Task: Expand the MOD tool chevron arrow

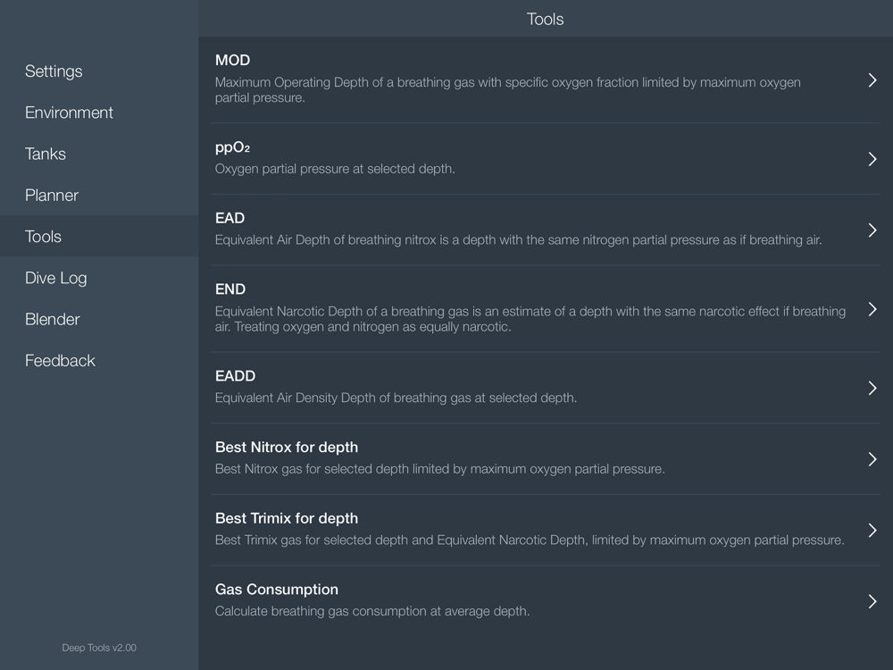Action: pyautogui.click(x=872, y=80)
